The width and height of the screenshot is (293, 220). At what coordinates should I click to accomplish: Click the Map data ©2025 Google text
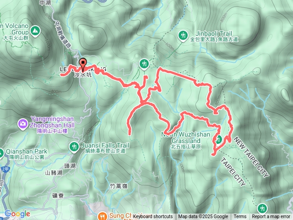pyautogui.click(x=203, y=217)
